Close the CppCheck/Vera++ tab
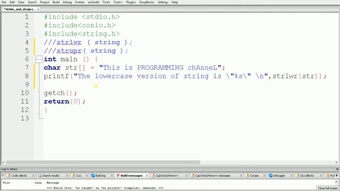Viewport: 340px width, 191px height. [186, 176]
